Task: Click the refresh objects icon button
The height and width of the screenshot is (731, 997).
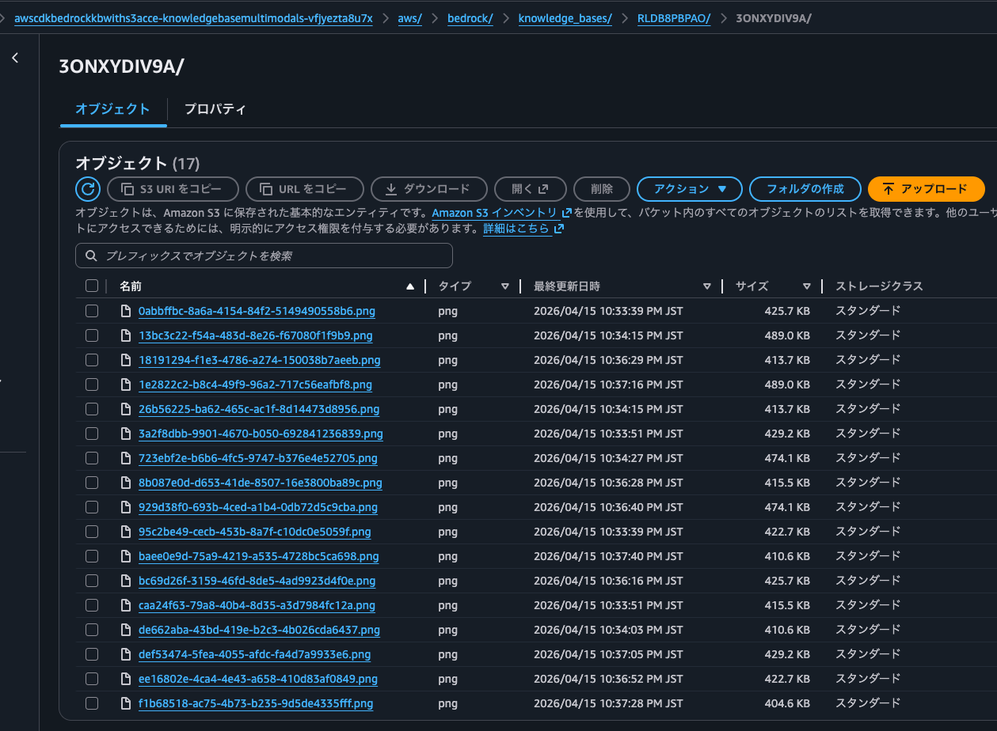Action: [x=88, y=189]
